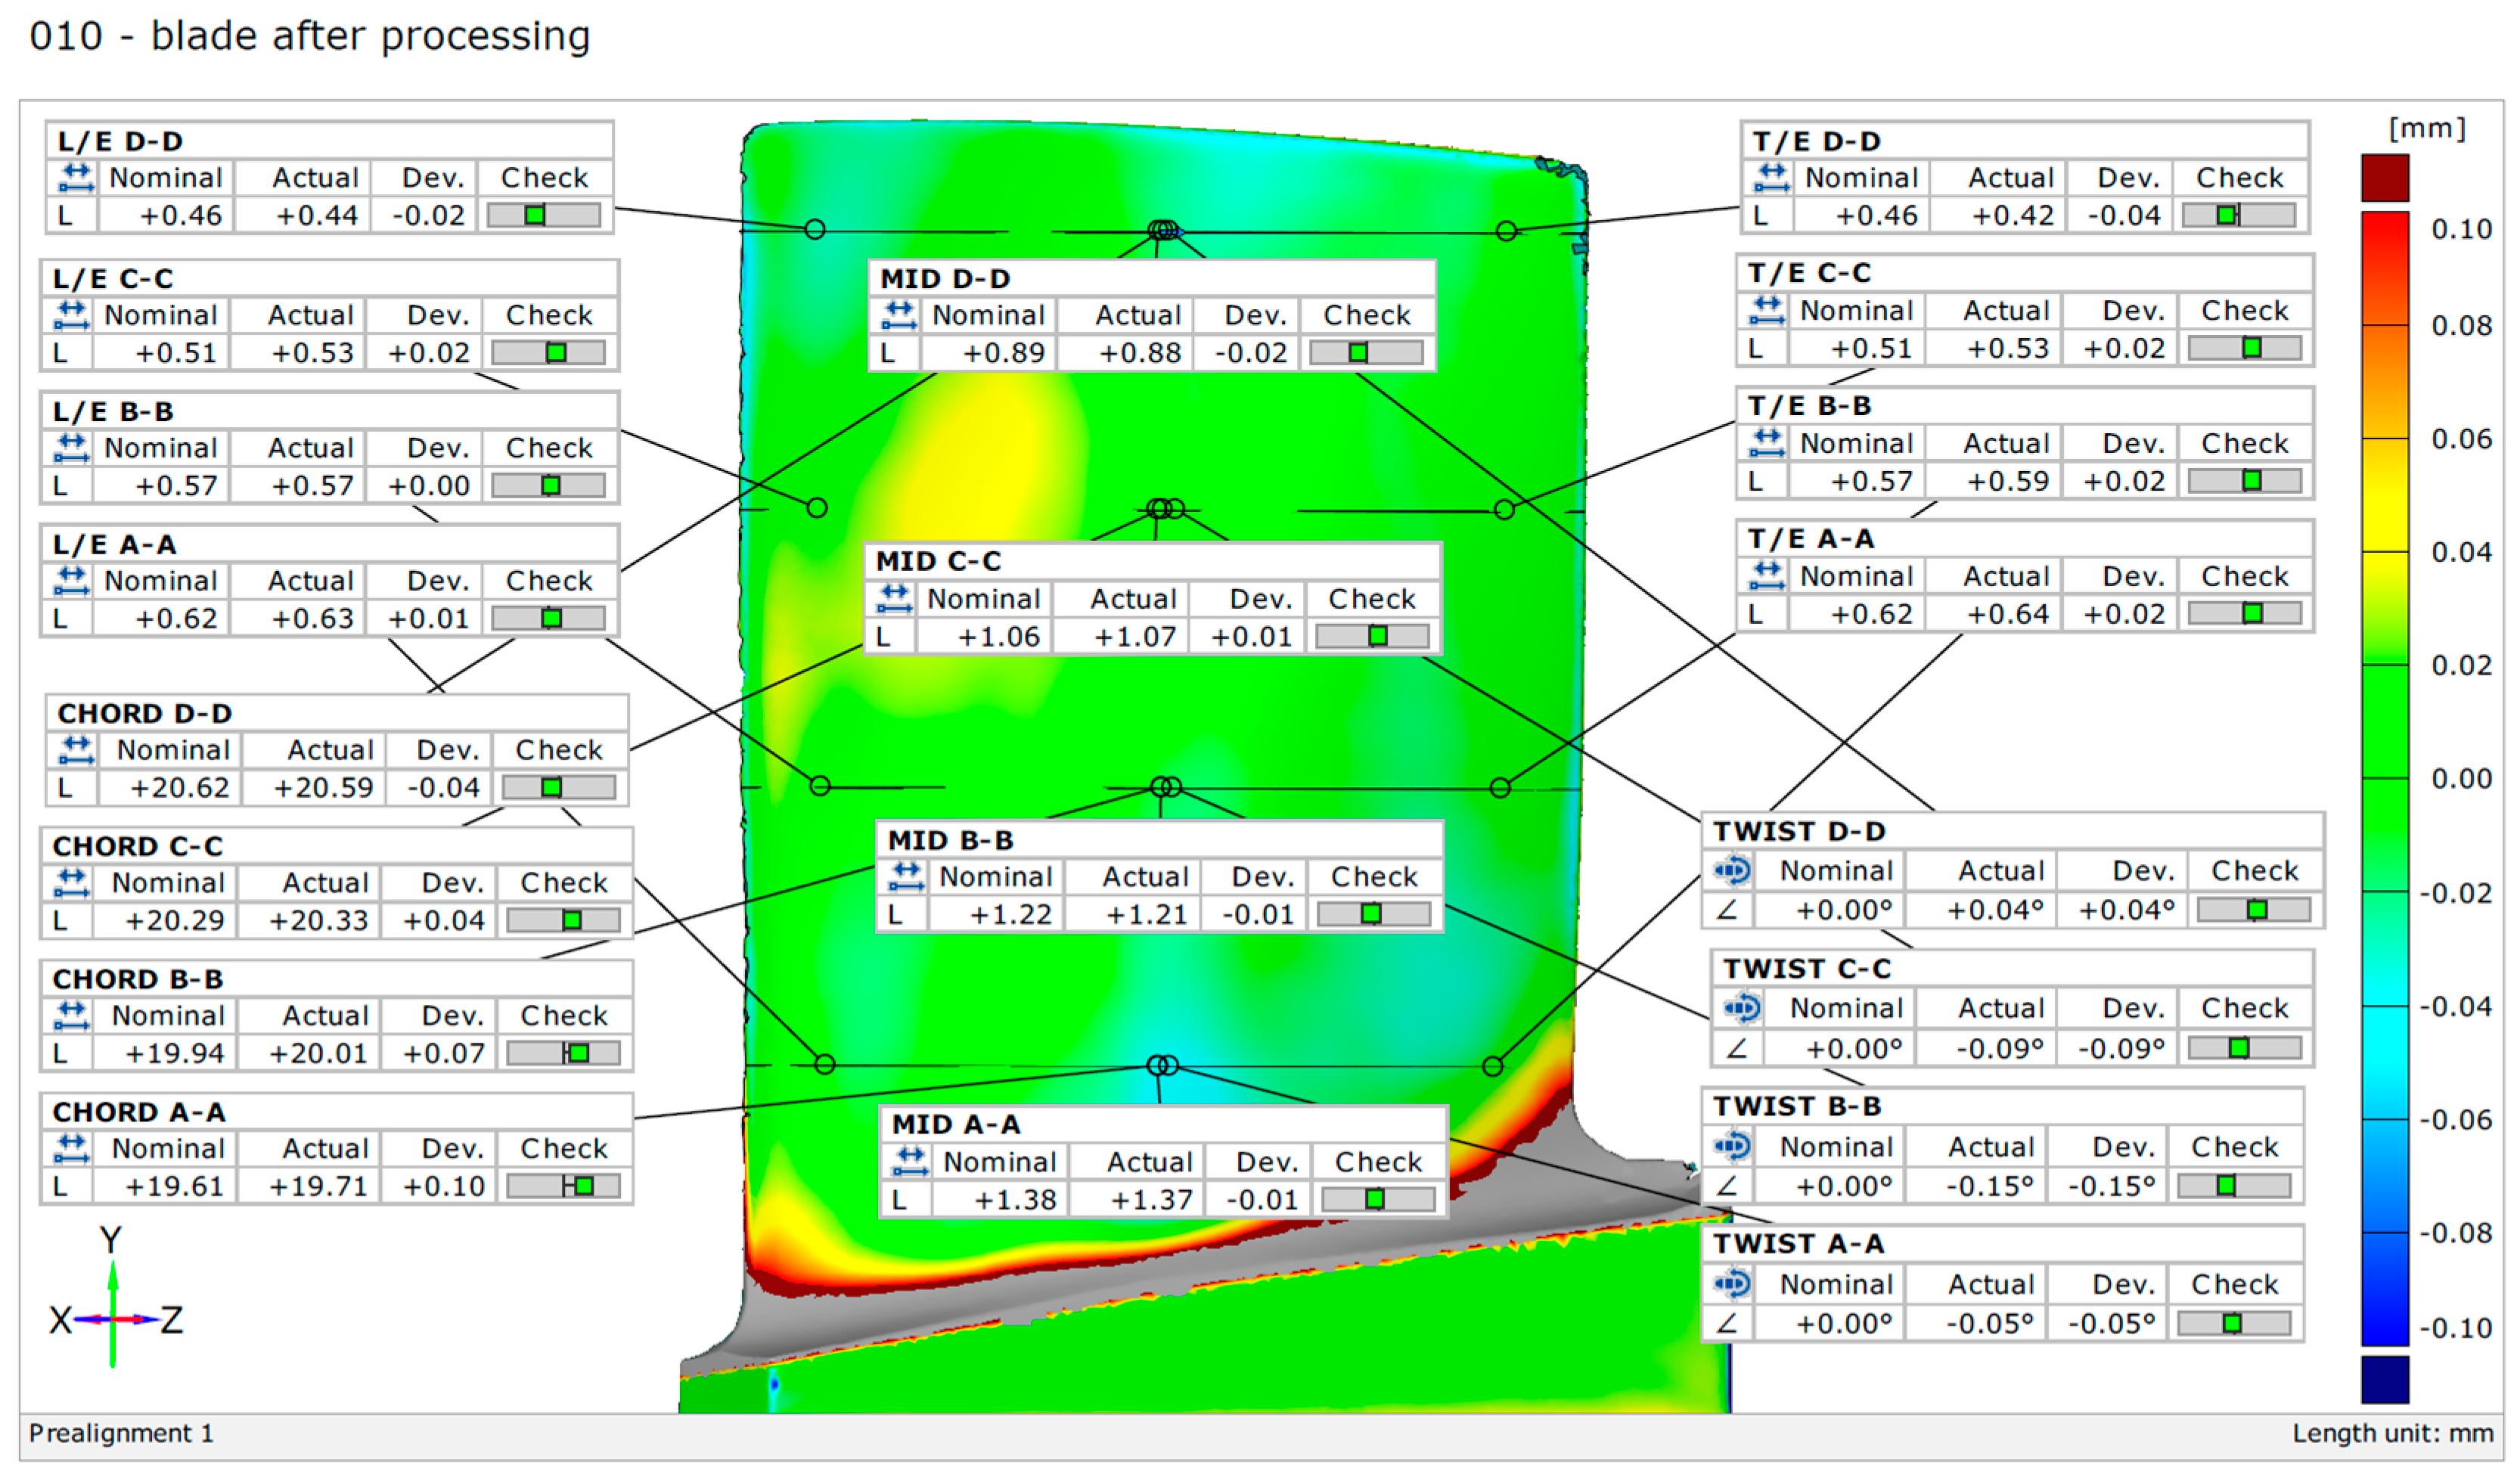This screenshot has height=1479, width=2520.
Task: Click distance icon in L/E D-D label
Action: pyautogui.click(x=76, y=178)
